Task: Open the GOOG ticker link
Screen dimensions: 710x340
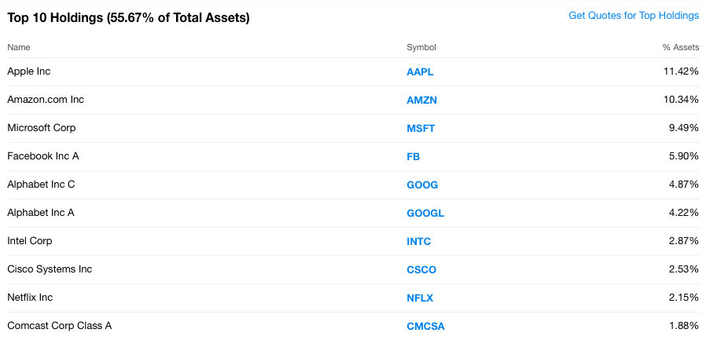Action: pyautogui.click(x=422, y=185)
